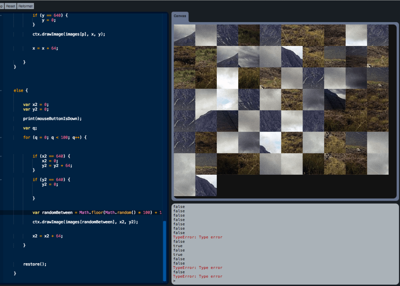Collapse the else code block fold arrow
Image resolution: width=400 pixels, height=286 pixels.
(x=1, y=90)
